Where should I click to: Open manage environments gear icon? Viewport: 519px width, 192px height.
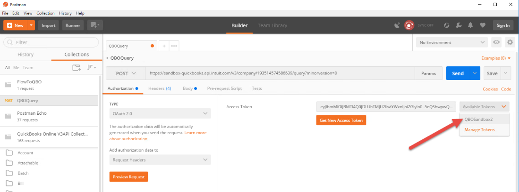click(510, 42)
